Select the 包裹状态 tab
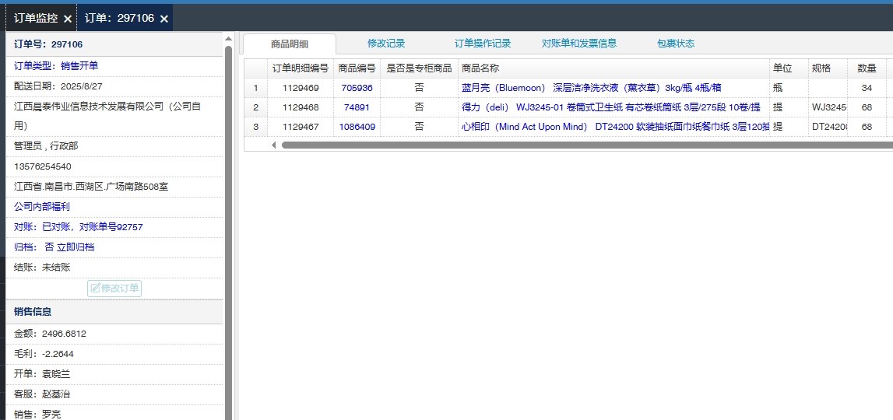The width and height of the screenshot is (893, 420). [675, 44]
